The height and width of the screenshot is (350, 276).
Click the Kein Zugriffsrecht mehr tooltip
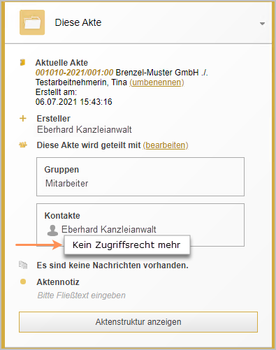pos(127,245)
